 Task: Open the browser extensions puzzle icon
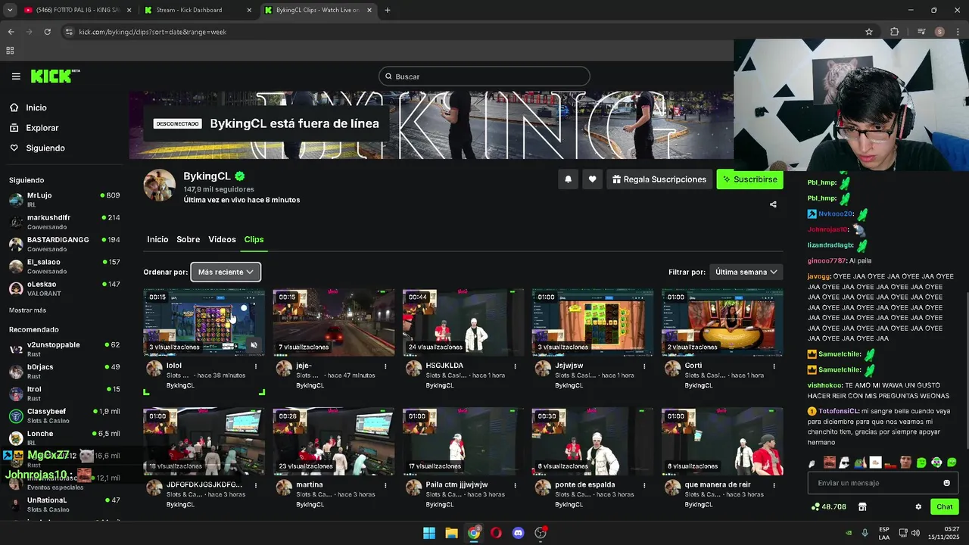pos(895,32)
